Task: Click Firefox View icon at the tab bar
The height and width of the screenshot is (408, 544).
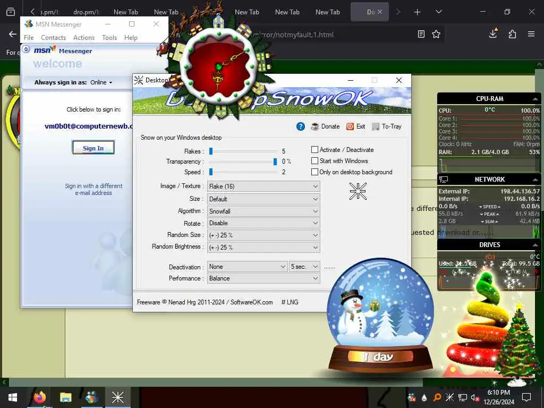Action: pos(11,12)
